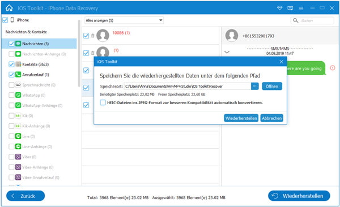Image resolution: width=340 pixels, height=207 pixels.
Task: Uncheck the 10086 conversation checkbox
Action: point(86,36)
